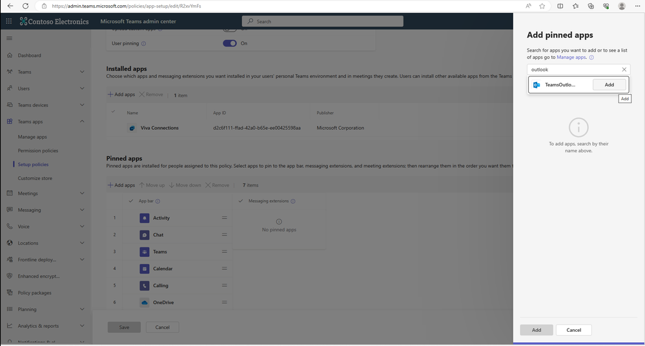Click the OneDrive app icon
The width and height of the screenshot is (645, 346).
click(145, 302)
